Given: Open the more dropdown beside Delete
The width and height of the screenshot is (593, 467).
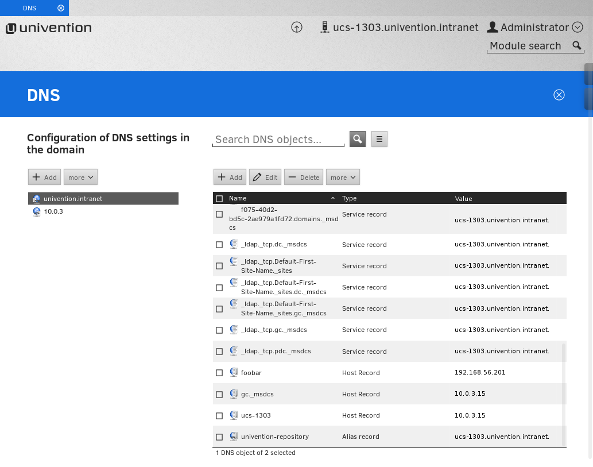Looking at the screenshot, I should [x=343, y=177].
